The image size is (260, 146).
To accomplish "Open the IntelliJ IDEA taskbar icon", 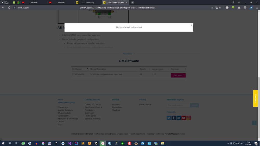I will click(x=76, y=143).
